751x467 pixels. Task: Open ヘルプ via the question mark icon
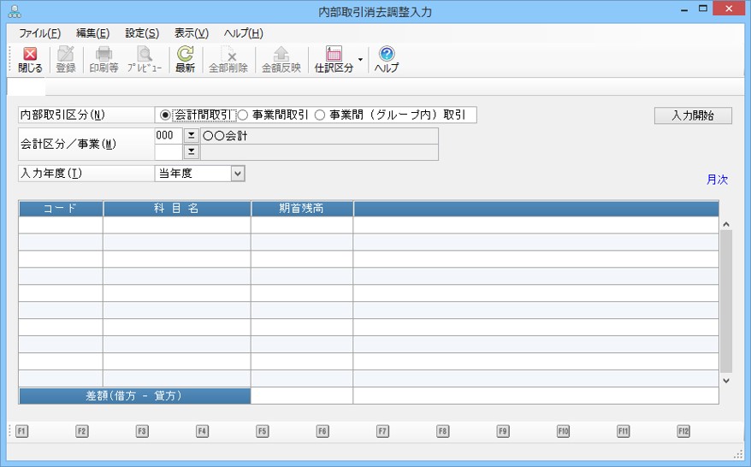click(387, 59)
